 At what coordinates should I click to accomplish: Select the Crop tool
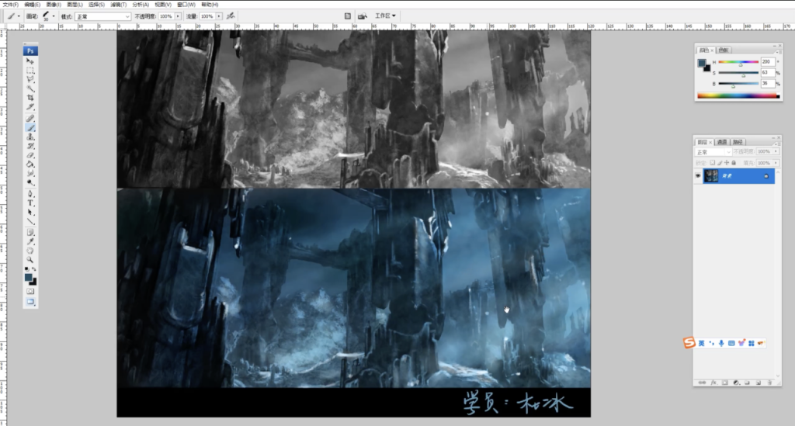(31, 99)
